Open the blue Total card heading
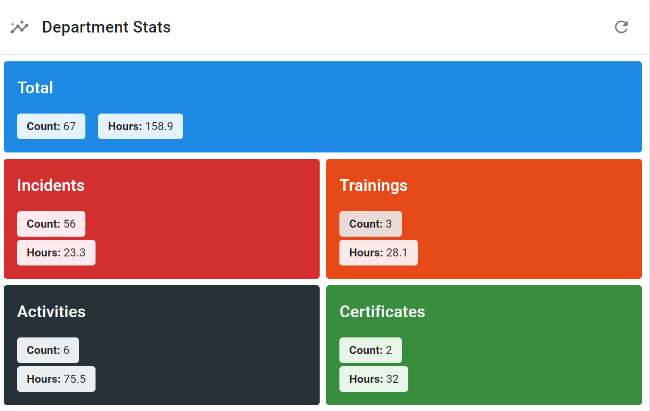This screenshot has width=650, height=411. 35,88
